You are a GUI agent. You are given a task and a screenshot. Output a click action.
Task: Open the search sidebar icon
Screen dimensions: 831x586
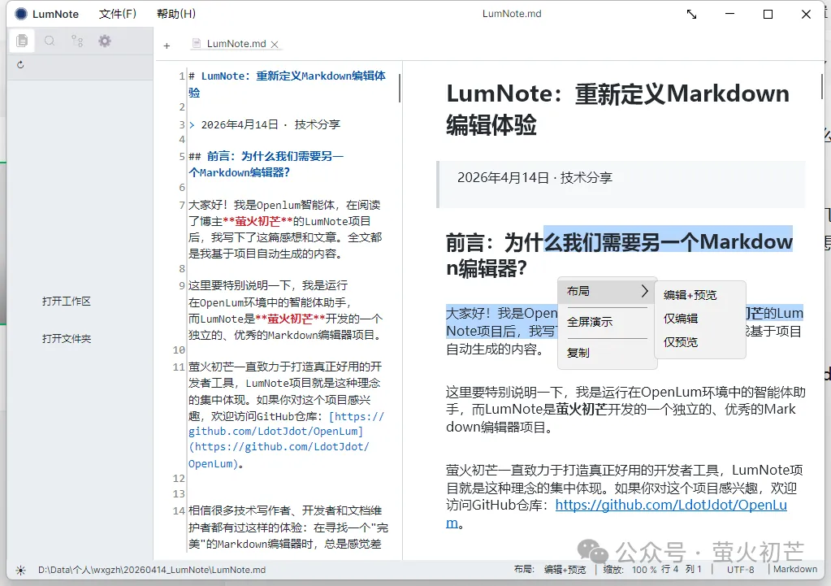click(50, 41)
